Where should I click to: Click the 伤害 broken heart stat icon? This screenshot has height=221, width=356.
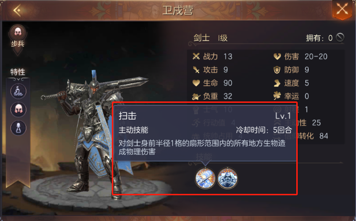coord(277,56)
